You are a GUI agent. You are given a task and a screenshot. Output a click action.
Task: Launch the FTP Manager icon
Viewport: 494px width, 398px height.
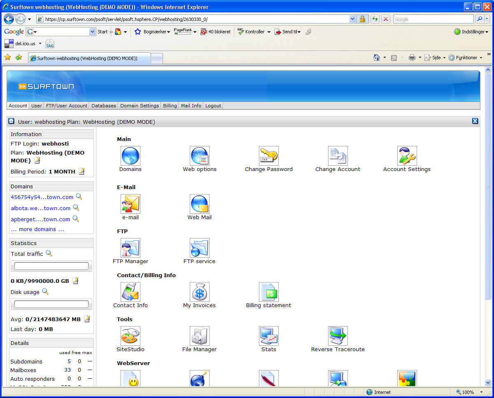point(130,248)
